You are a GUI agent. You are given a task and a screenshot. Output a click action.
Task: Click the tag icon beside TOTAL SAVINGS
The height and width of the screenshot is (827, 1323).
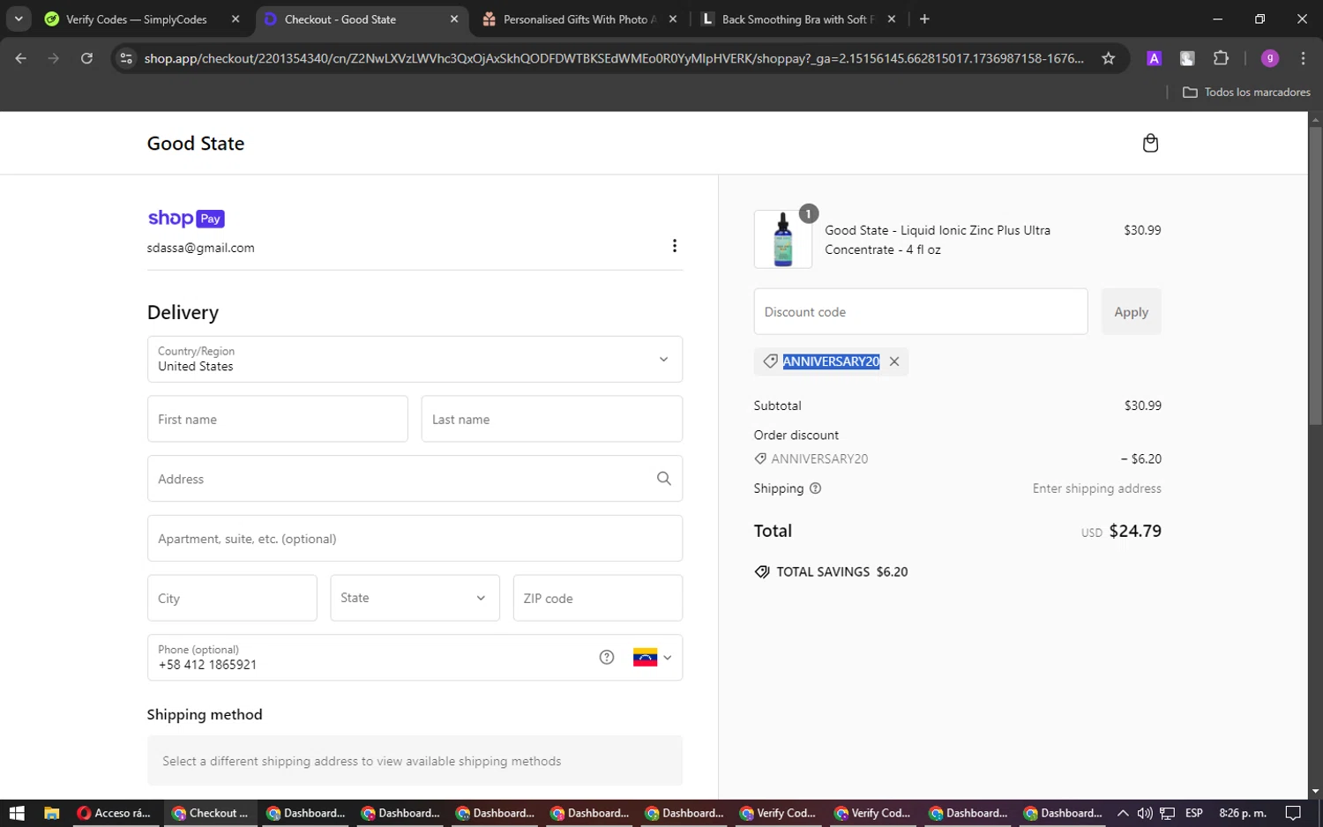762,572
